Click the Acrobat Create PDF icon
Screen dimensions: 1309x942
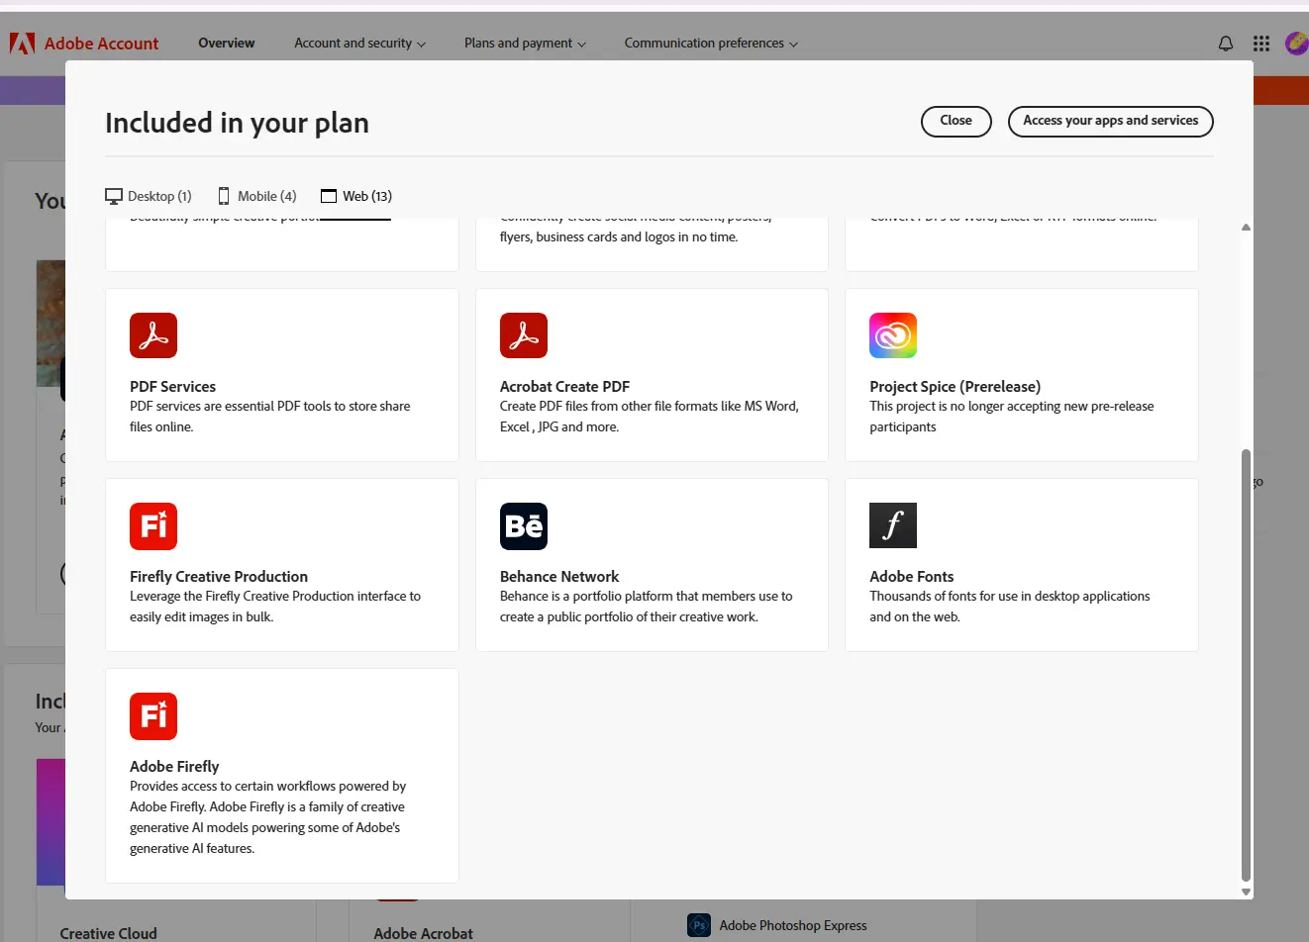pyautogui.click(x=524, y=335)
